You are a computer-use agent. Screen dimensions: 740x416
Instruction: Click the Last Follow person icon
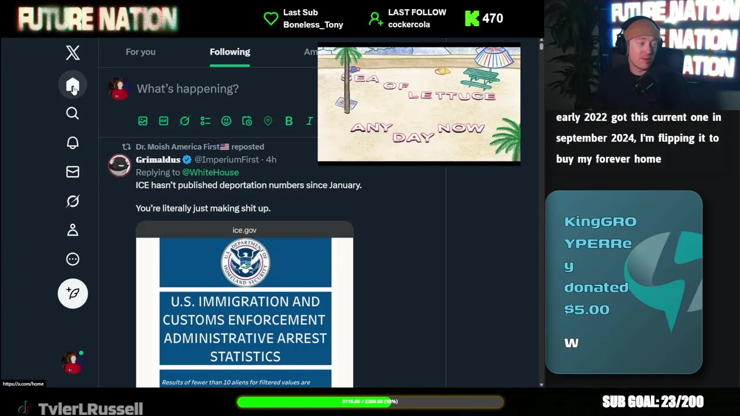376,18
